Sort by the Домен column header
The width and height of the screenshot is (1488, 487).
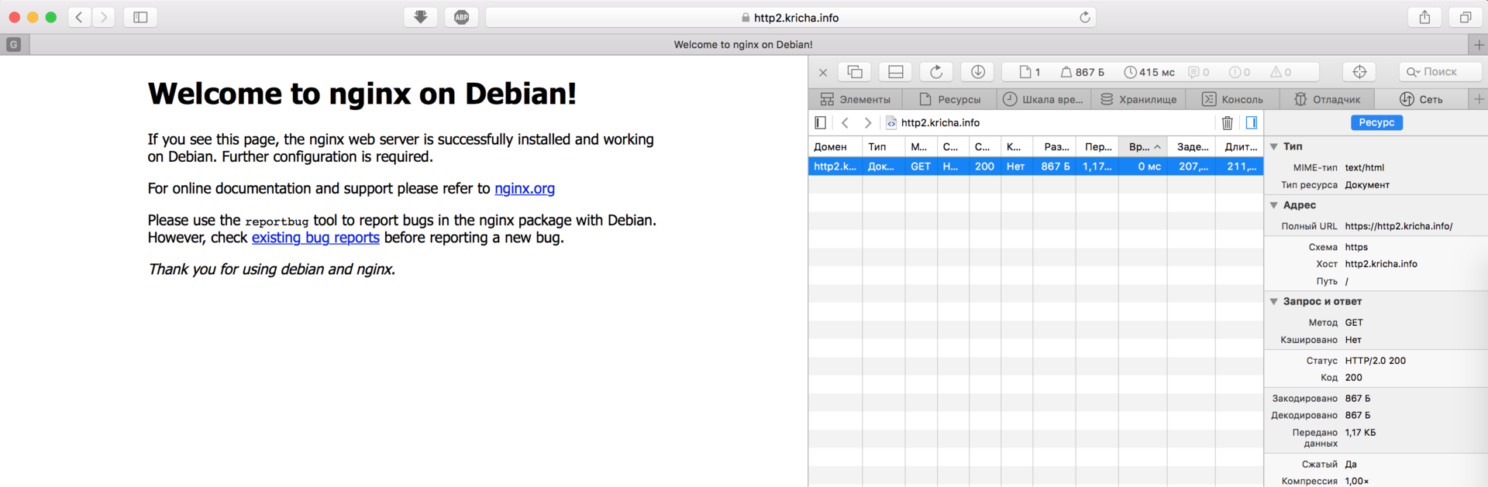[x=835, y=146]
